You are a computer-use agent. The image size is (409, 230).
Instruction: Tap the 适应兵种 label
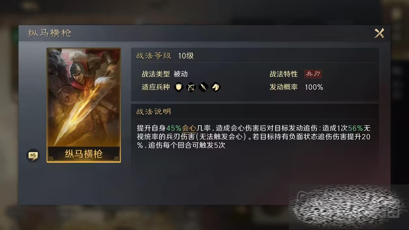[x=156, y=87]
